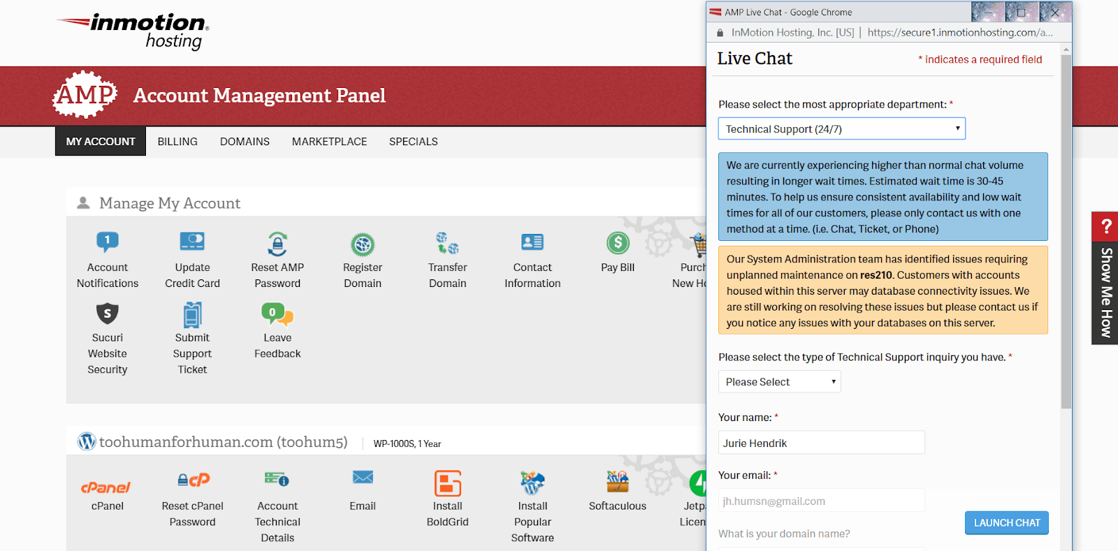Launch the Softaculous icon
This screenshot has width=1118, height=551.
click(x=618, y=481)
